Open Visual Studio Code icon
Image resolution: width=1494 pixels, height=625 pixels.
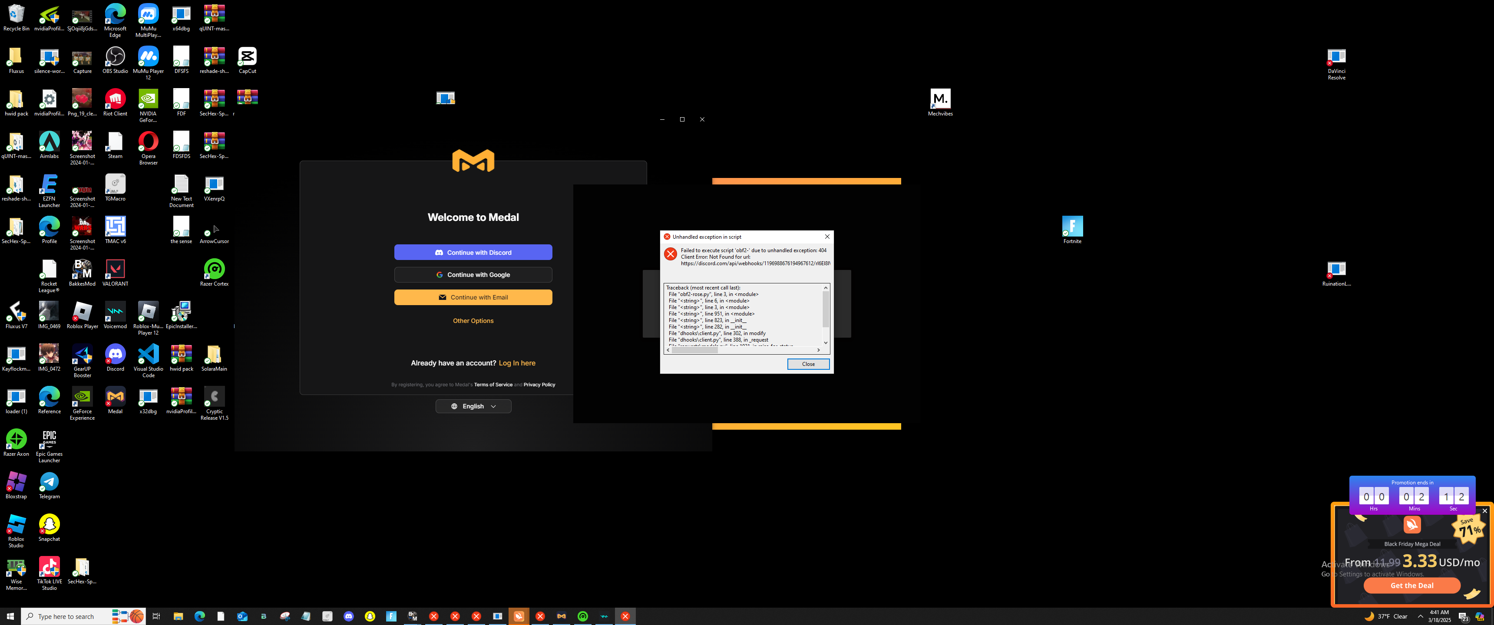[x=148, y=355]
